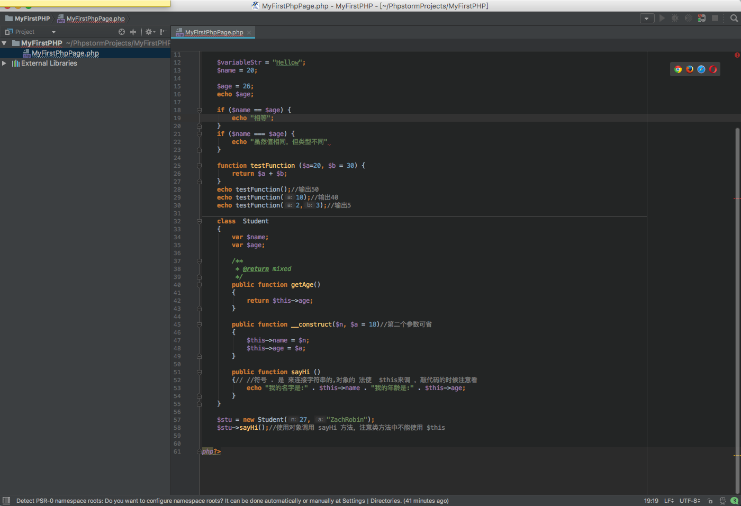Click the error stripe indicator above scrollbar

(736, 55)
